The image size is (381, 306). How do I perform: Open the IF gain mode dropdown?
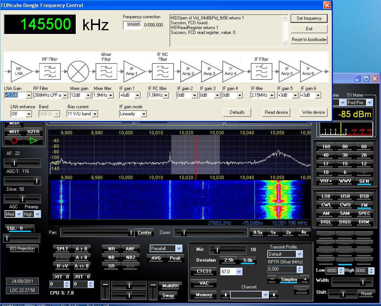pos(144,114)
